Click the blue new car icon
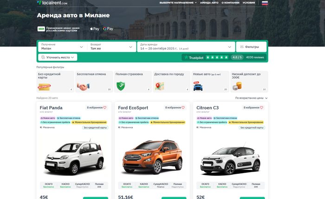This screenshot has height=199, width=325. click(198, 86)
